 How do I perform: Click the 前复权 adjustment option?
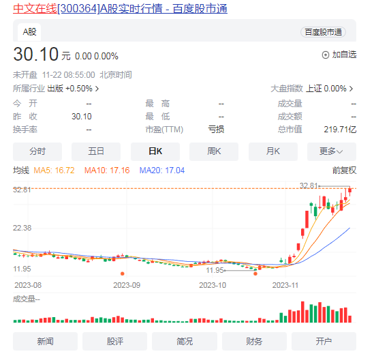(344, 170)
